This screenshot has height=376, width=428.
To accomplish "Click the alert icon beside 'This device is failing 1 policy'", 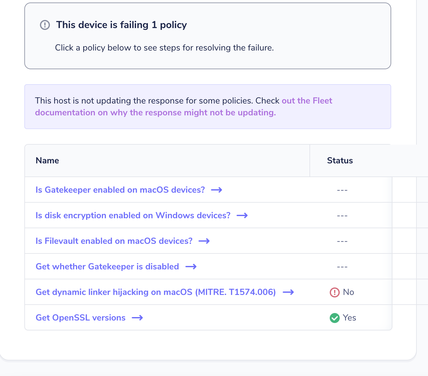I will point(45,25).
